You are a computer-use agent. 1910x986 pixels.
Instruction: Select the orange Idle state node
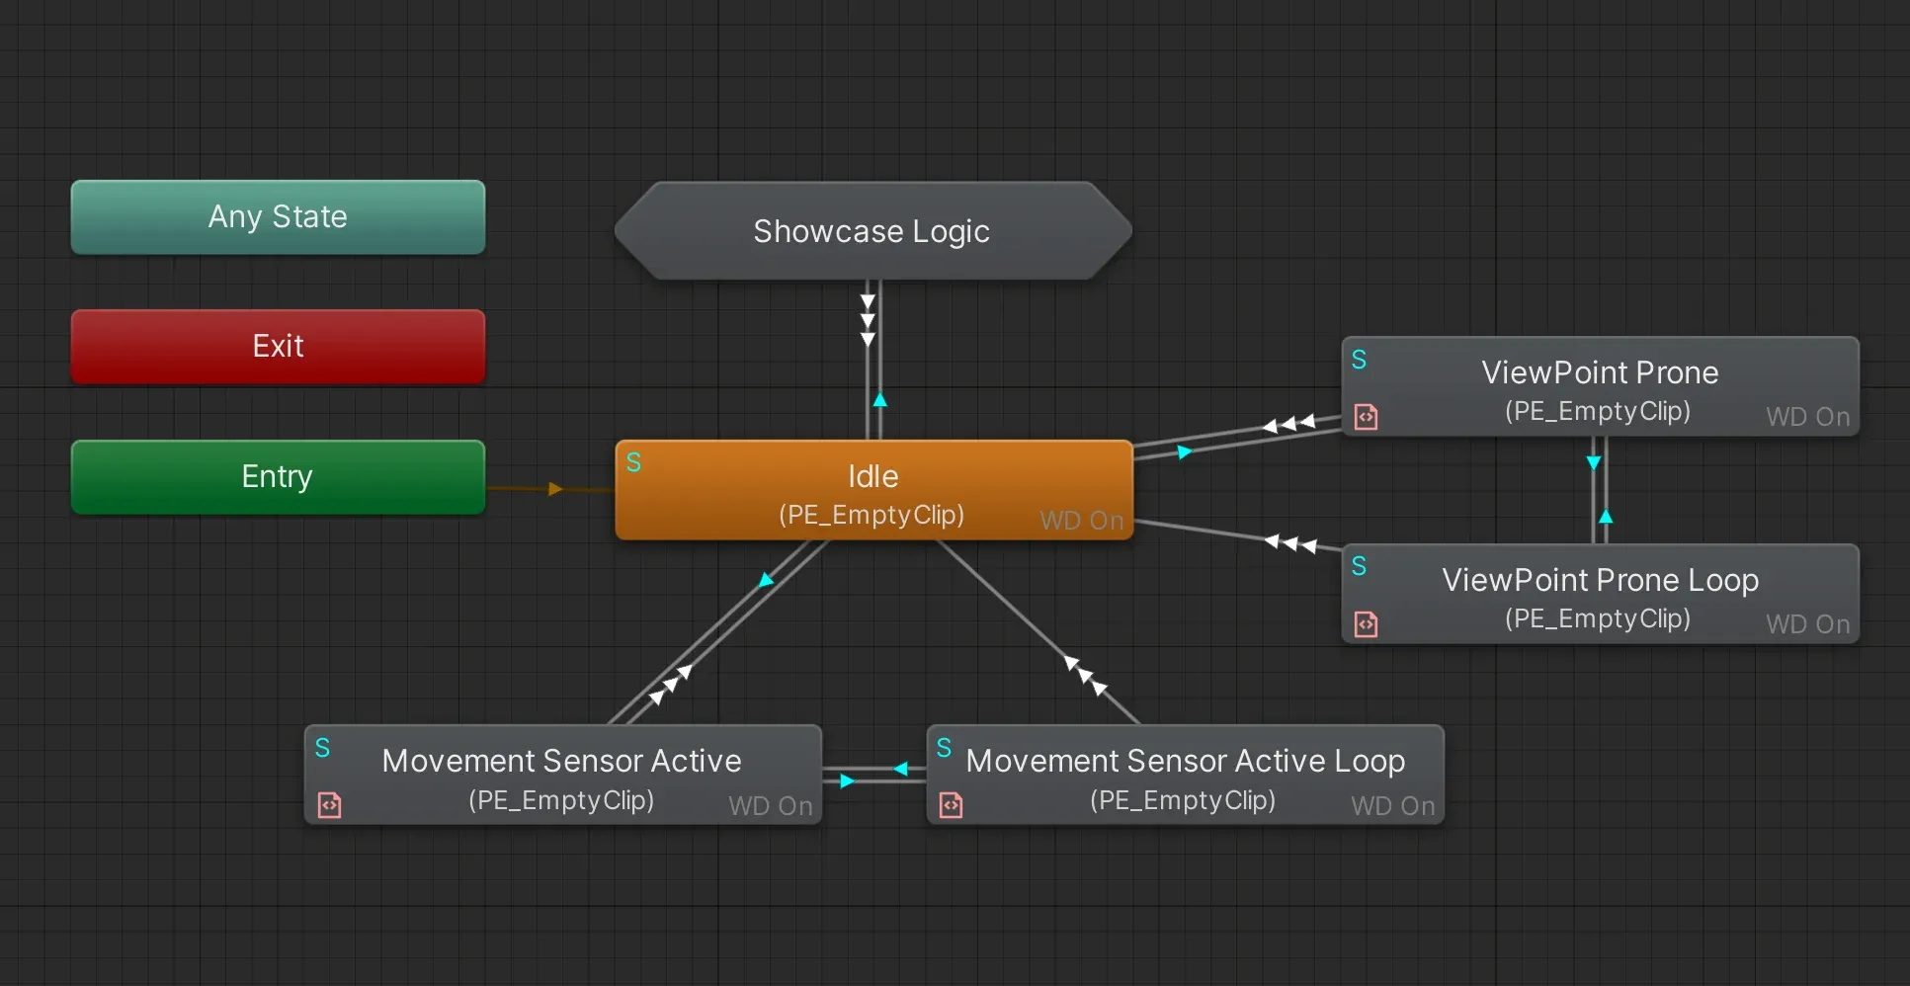point(873,491)
